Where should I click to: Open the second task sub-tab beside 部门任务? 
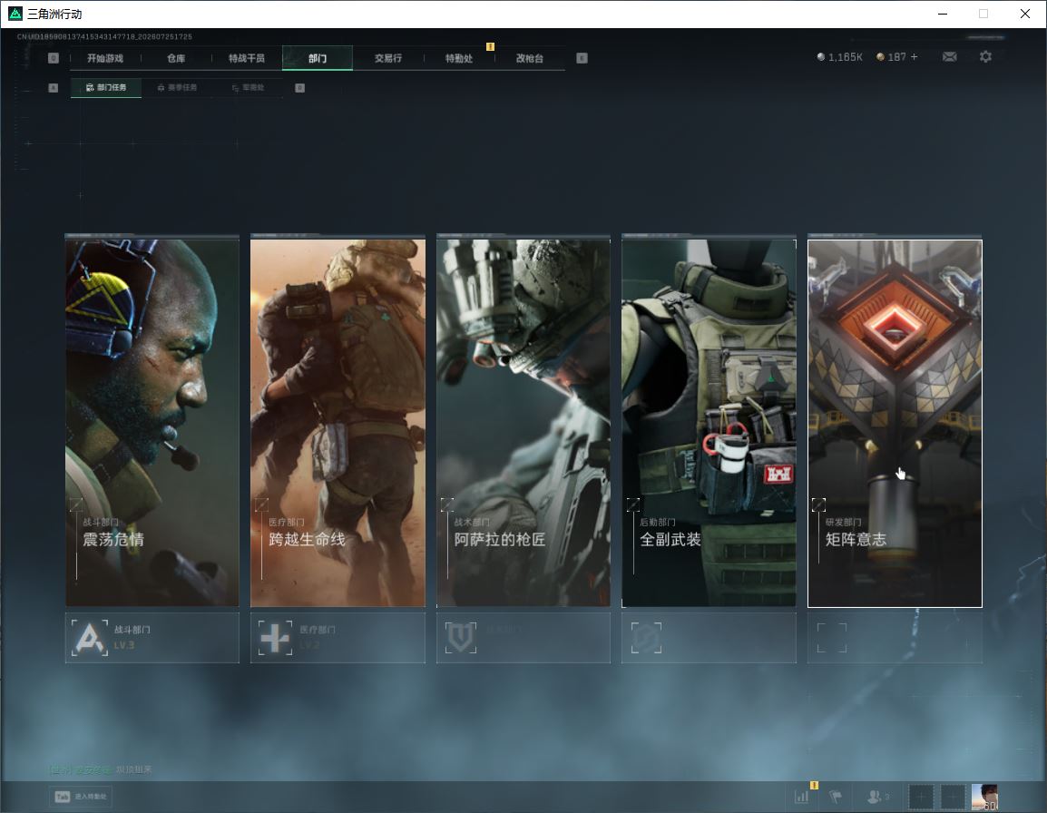coord(177,87)
